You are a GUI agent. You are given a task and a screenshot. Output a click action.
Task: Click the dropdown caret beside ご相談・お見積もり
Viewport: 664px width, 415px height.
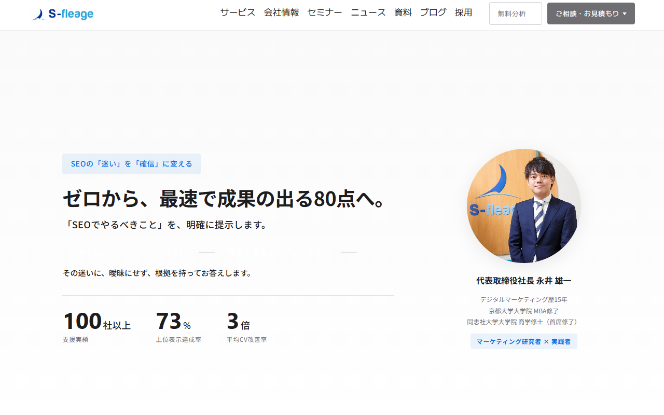pos(625,14)
